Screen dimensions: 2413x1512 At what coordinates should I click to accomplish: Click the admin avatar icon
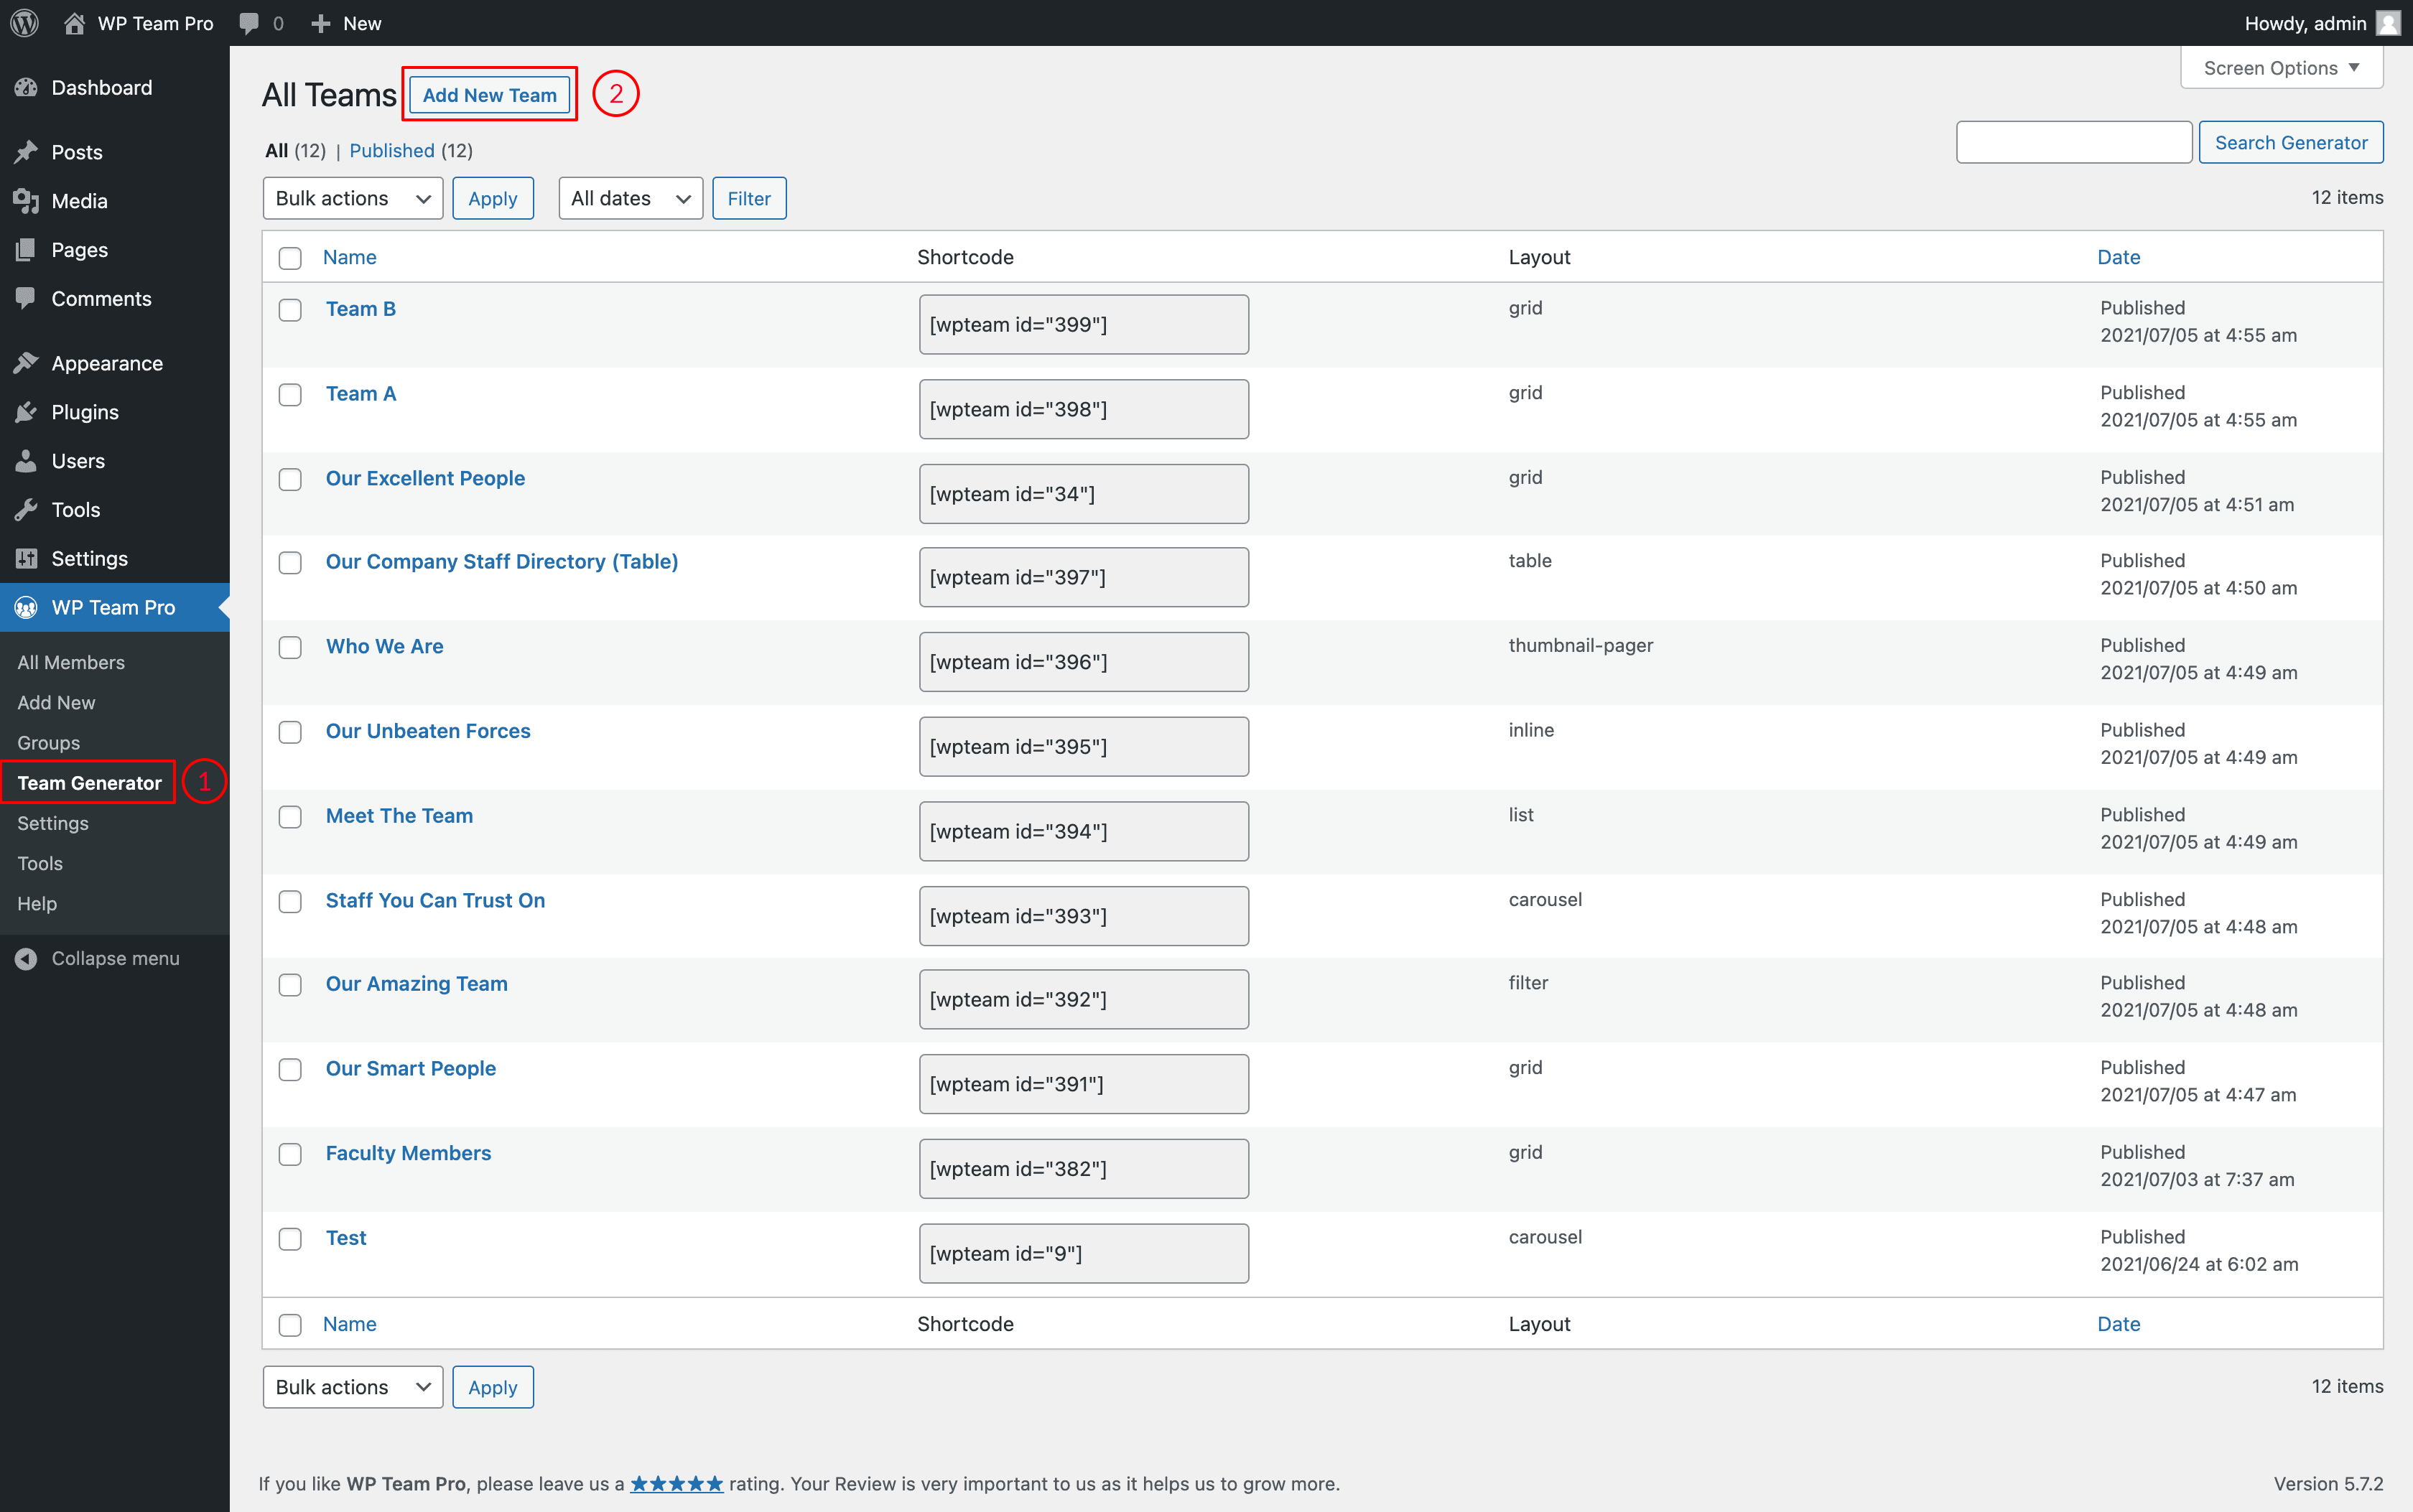[x=2388, y=23]
